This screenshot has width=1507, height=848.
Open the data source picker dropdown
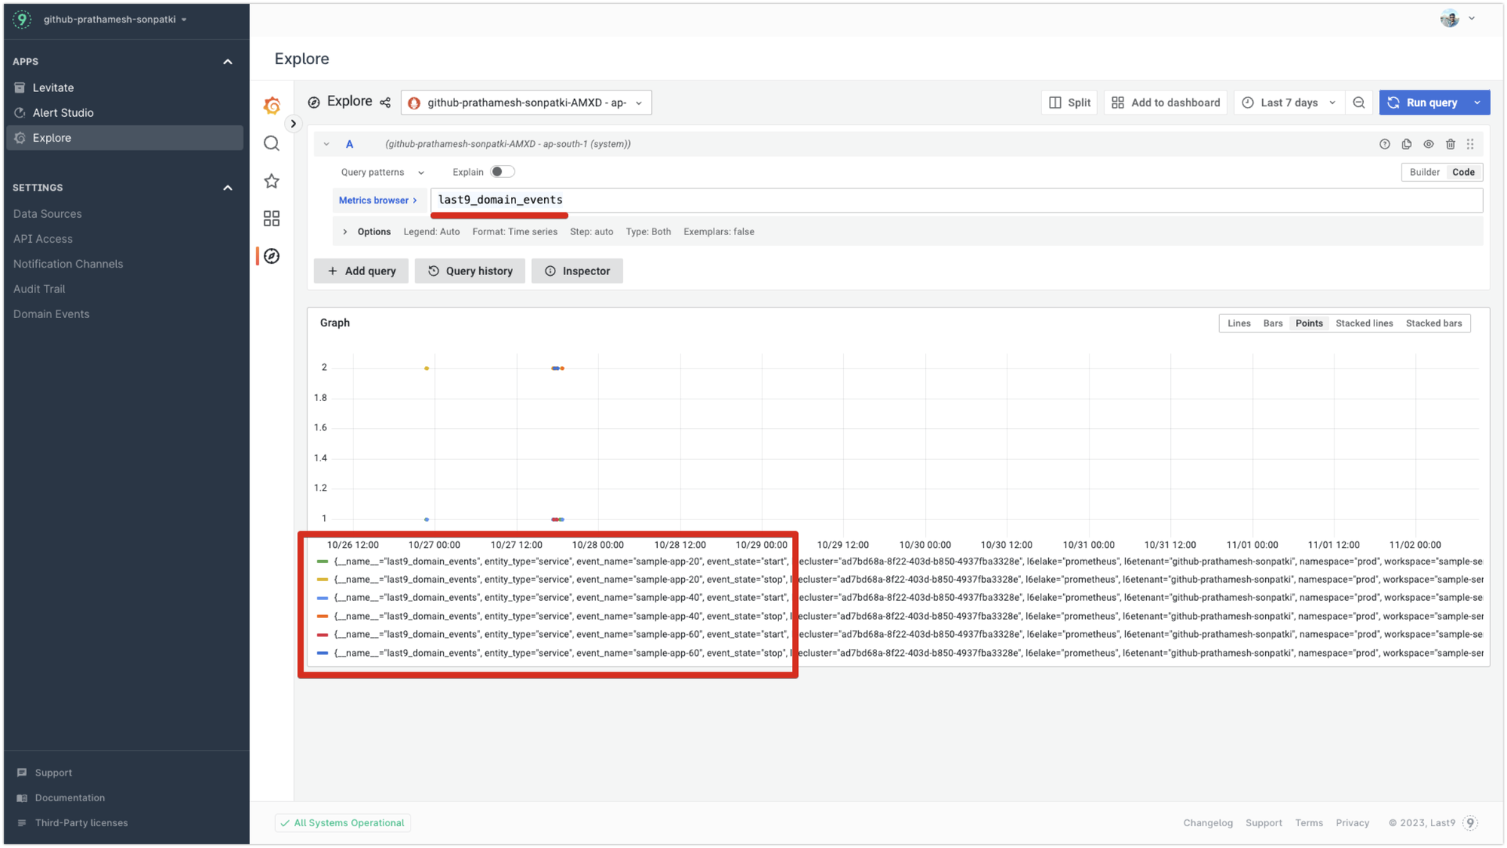[526, 103]
